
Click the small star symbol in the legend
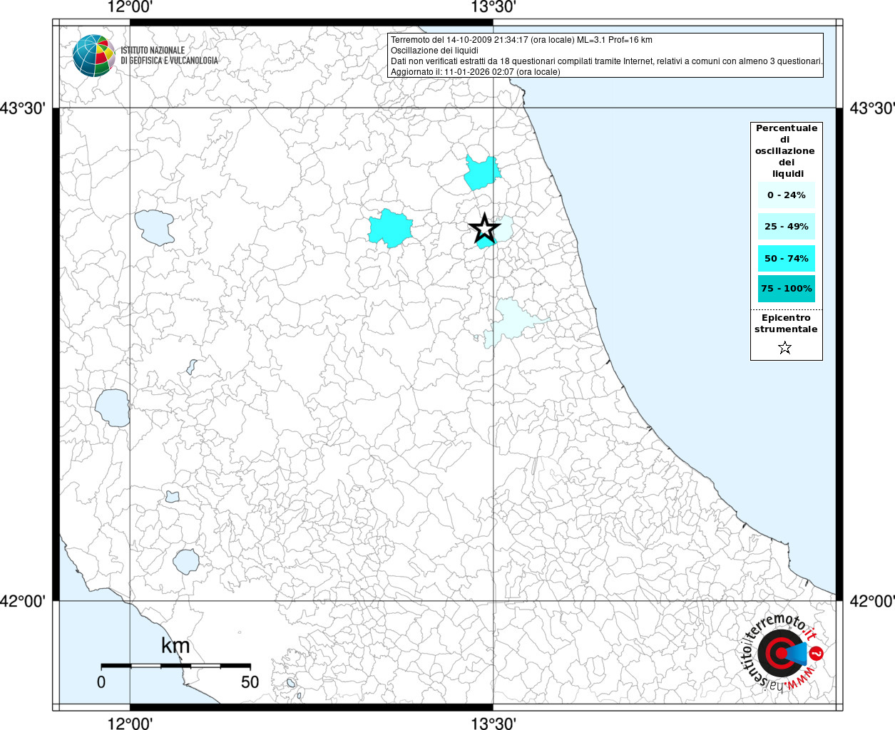pos(785,348)
